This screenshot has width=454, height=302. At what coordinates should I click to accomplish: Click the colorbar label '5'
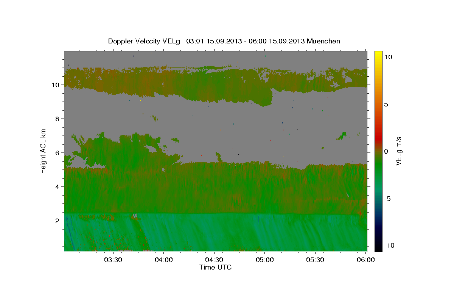pos(386,104)
